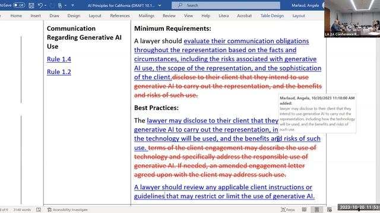Follow the Rule 1.4 hyperlink
The width and height of the screenshot is (380, 213).
tap(59, 59)
